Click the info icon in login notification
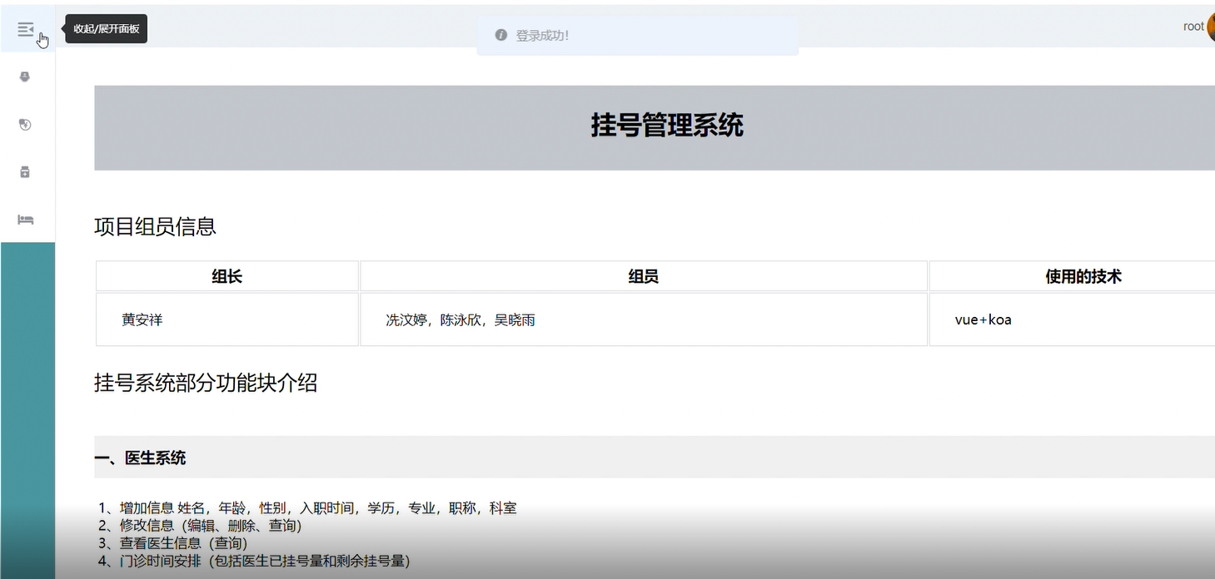The width and height of the screenshot is (1215, 579). pos(500,35)
